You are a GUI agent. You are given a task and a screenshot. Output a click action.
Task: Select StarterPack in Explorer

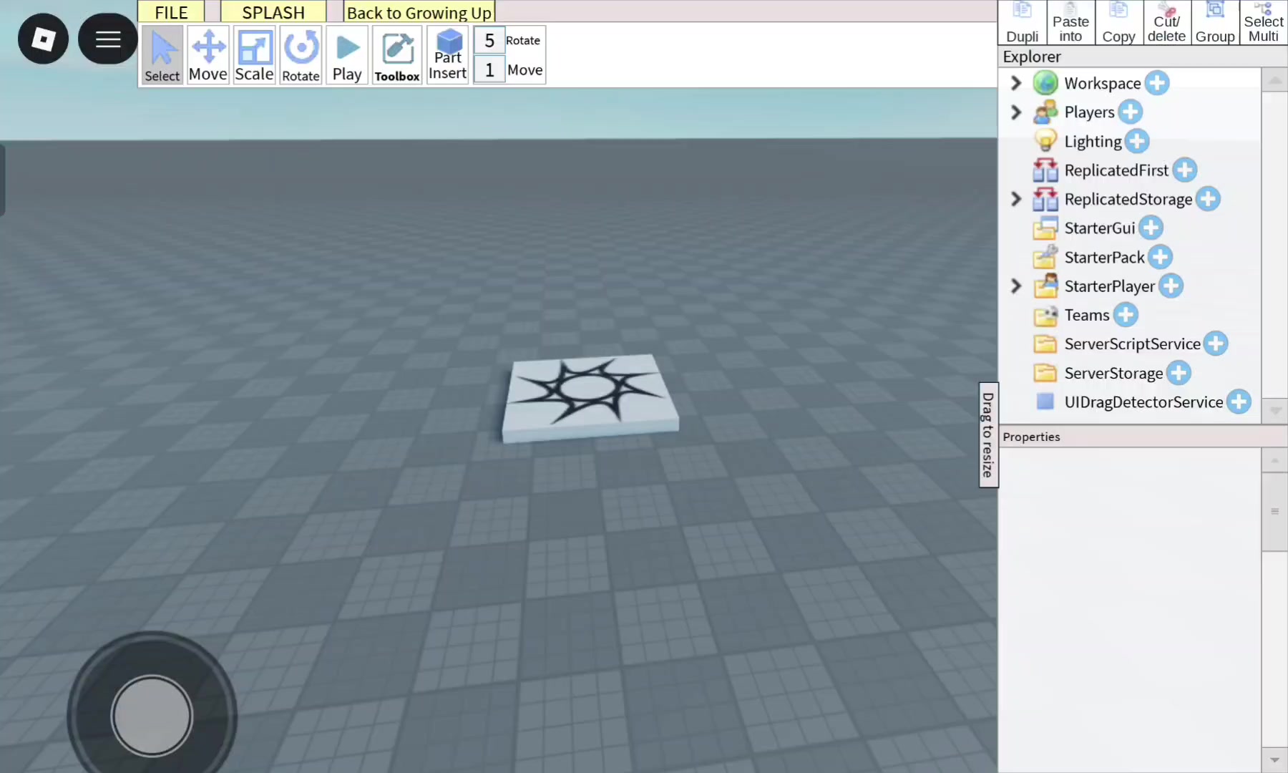1104,257
